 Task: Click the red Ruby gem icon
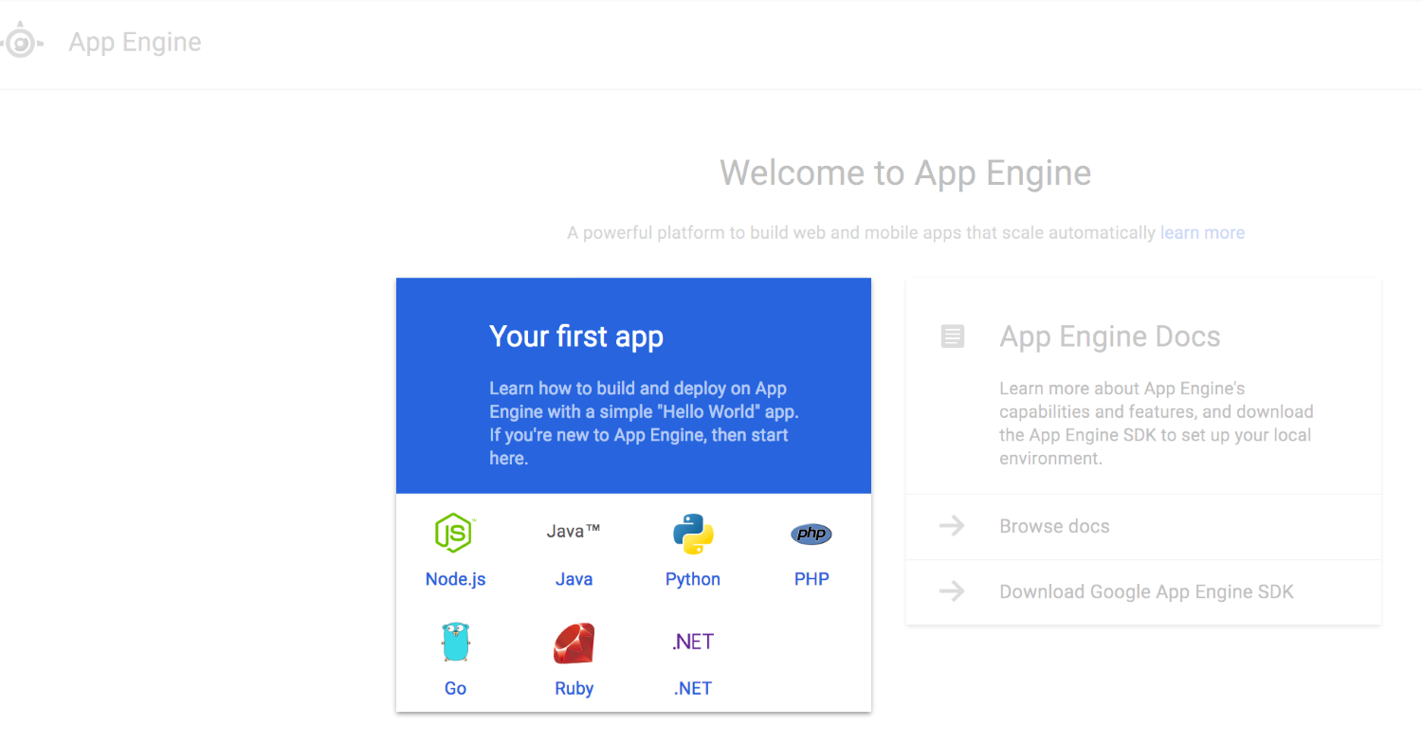[x=574, y=643]
